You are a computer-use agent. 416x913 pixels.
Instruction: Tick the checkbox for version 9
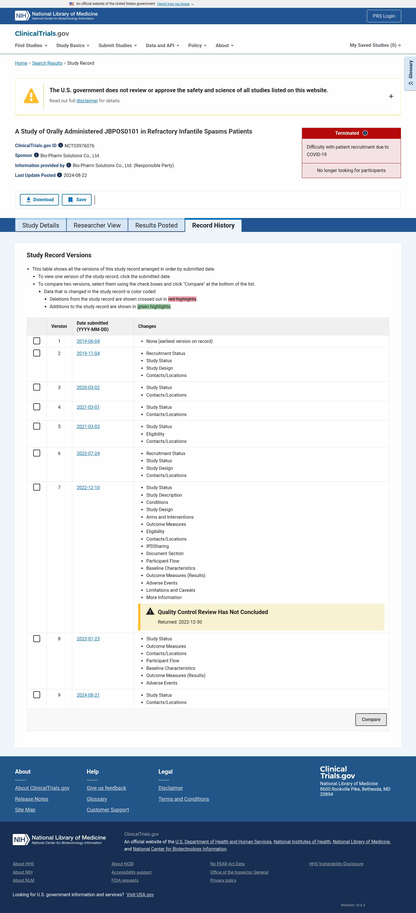point(36,695)
